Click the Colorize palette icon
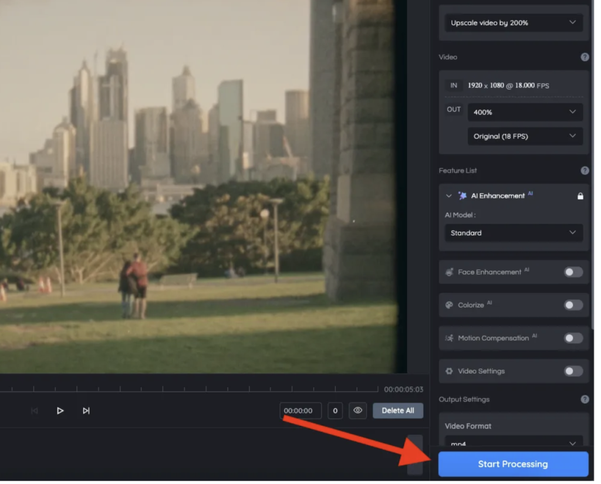Viewport: 601px width, 484px height. point(450,305)
